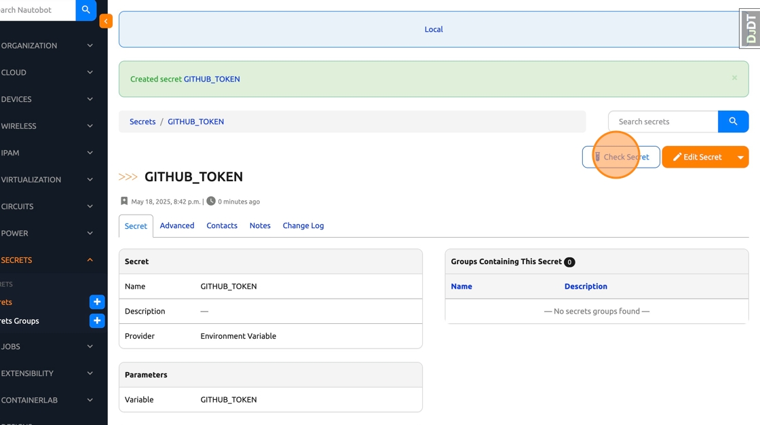Open the Edit Secret dropdown caret
The height and width of the screenshot is (425, 760).
(x=740, y=158)
